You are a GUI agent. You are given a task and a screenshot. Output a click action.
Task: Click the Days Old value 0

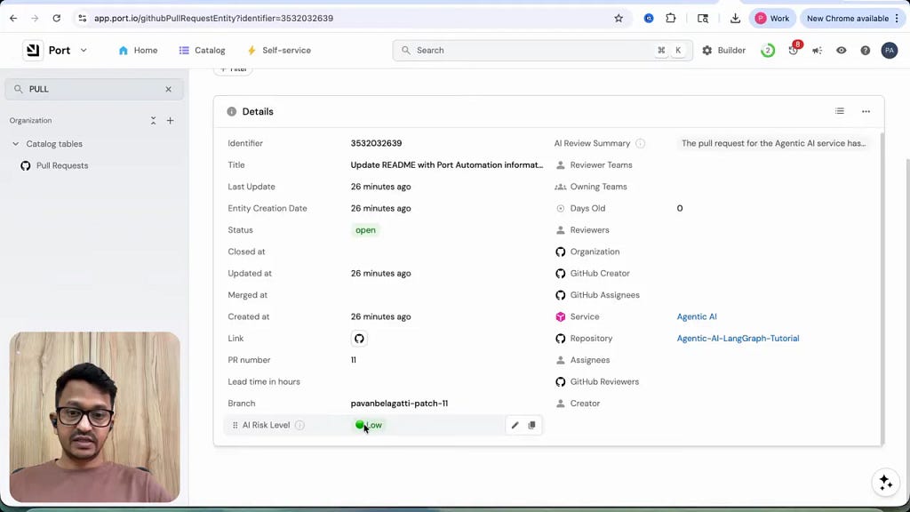click(680, 208)
